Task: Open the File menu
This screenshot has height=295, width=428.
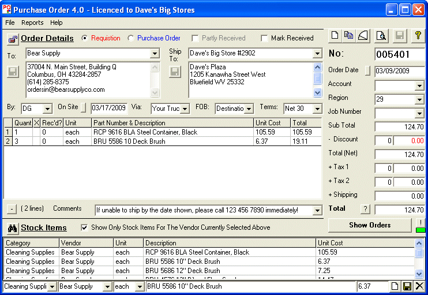Action: point(10,23)
